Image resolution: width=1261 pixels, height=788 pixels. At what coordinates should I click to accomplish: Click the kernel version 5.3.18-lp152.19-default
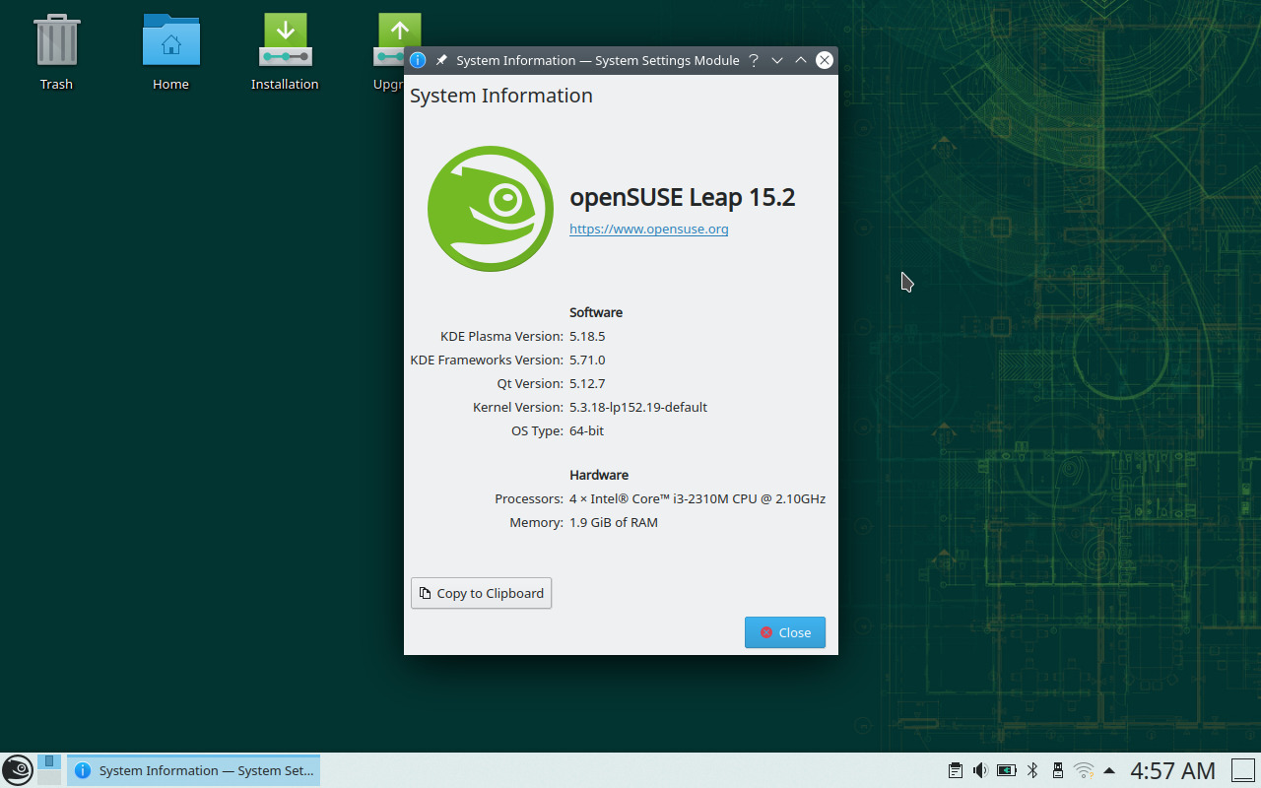tap(638, 407)
